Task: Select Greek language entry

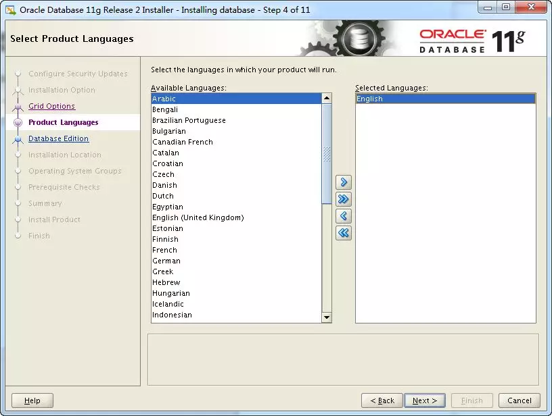Action: (x=236, y=271)
